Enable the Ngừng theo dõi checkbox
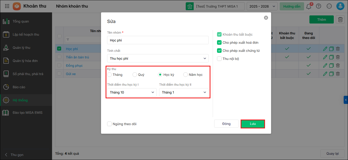Image resolution: width=348 pixels, height=160 pixels. pyautogui.click(x=109, y=124)
